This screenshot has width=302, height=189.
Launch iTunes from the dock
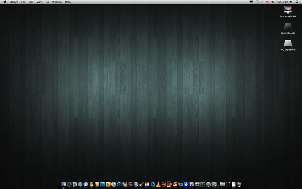click(114, 184)
